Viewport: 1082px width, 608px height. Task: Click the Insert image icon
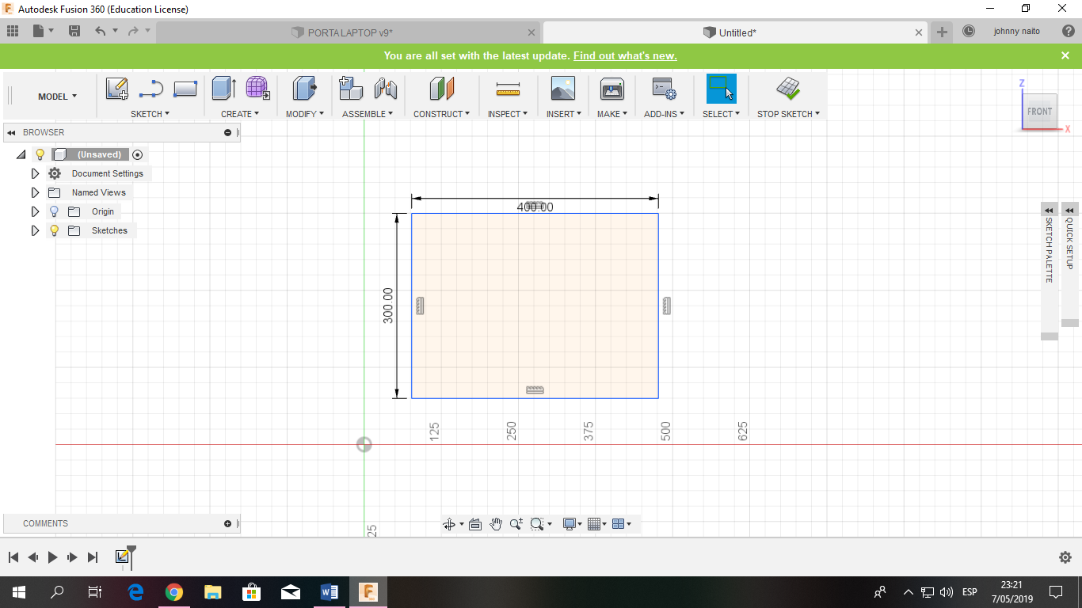[562, 88]
